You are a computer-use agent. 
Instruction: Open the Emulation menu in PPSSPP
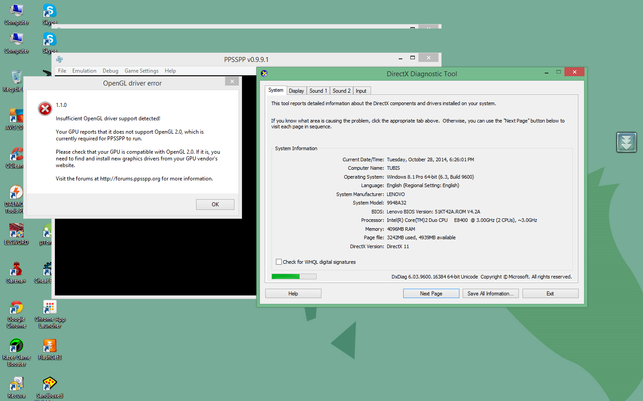[x=84, y=71]
